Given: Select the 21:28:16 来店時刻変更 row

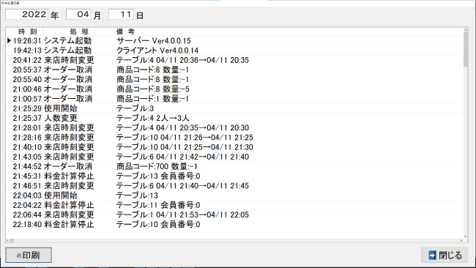Looking at the screenshot, I should [234, 138].
